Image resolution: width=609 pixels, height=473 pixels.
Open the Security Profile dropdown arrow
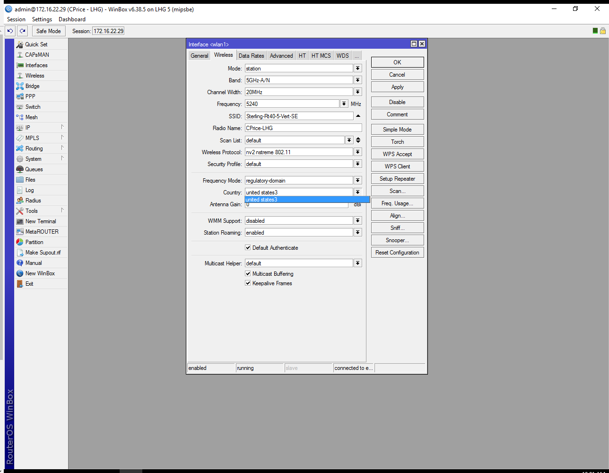[358, 164]
